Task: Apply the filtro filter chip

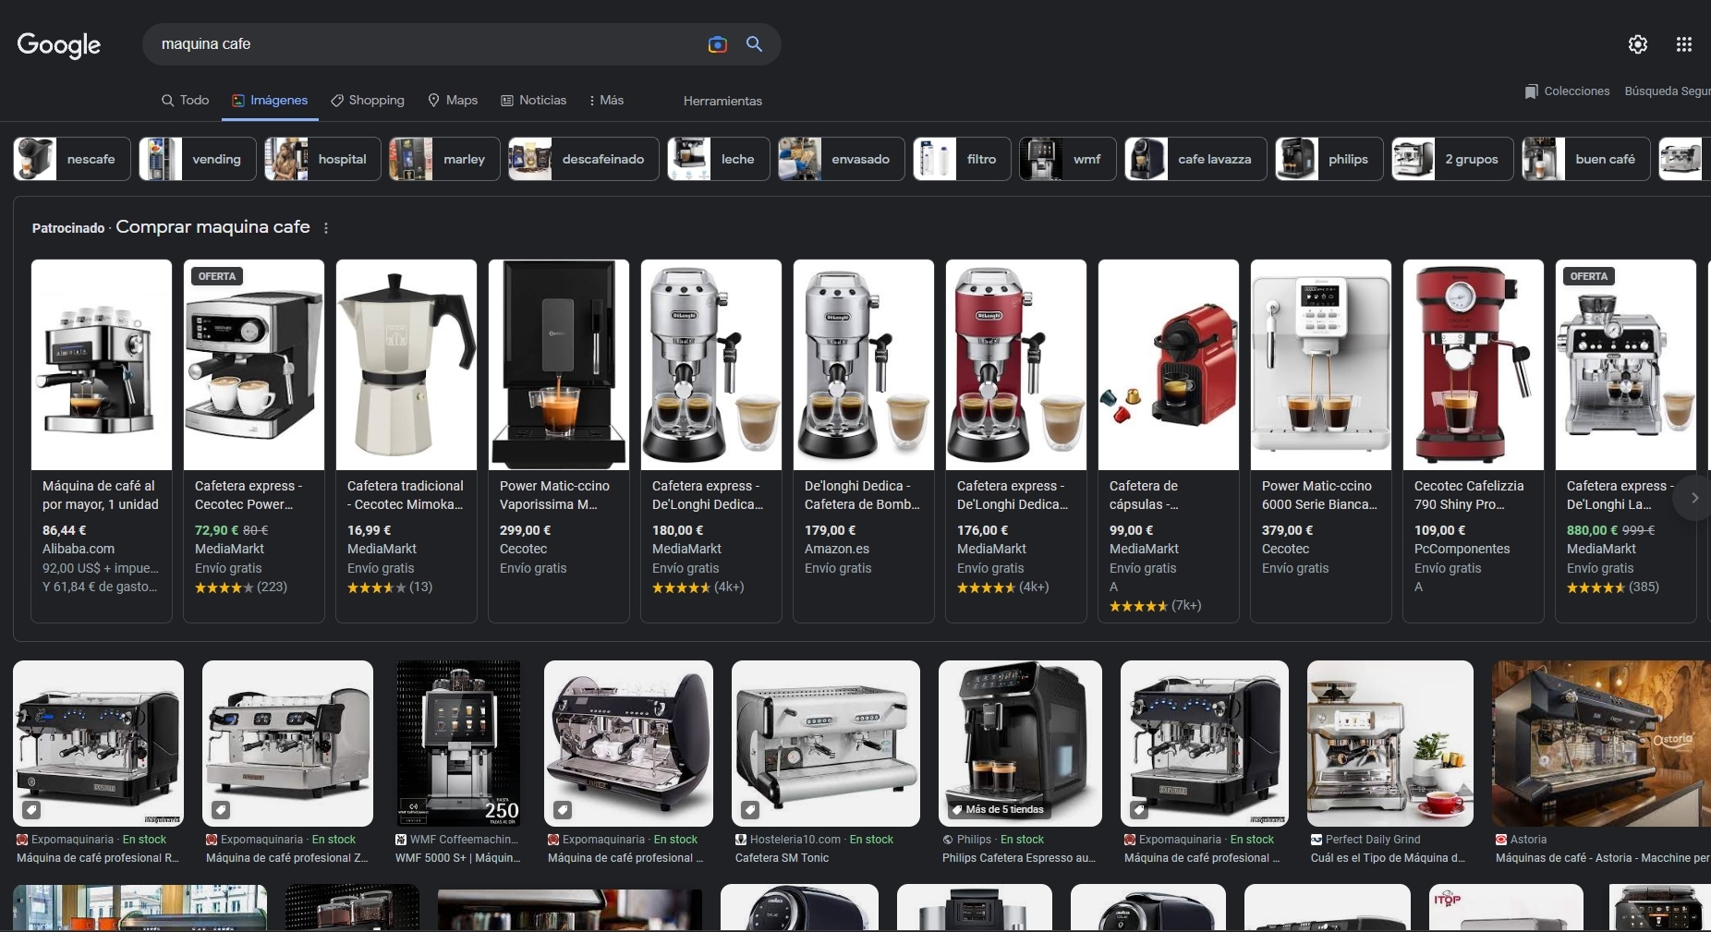Action: tap(962, 159)
